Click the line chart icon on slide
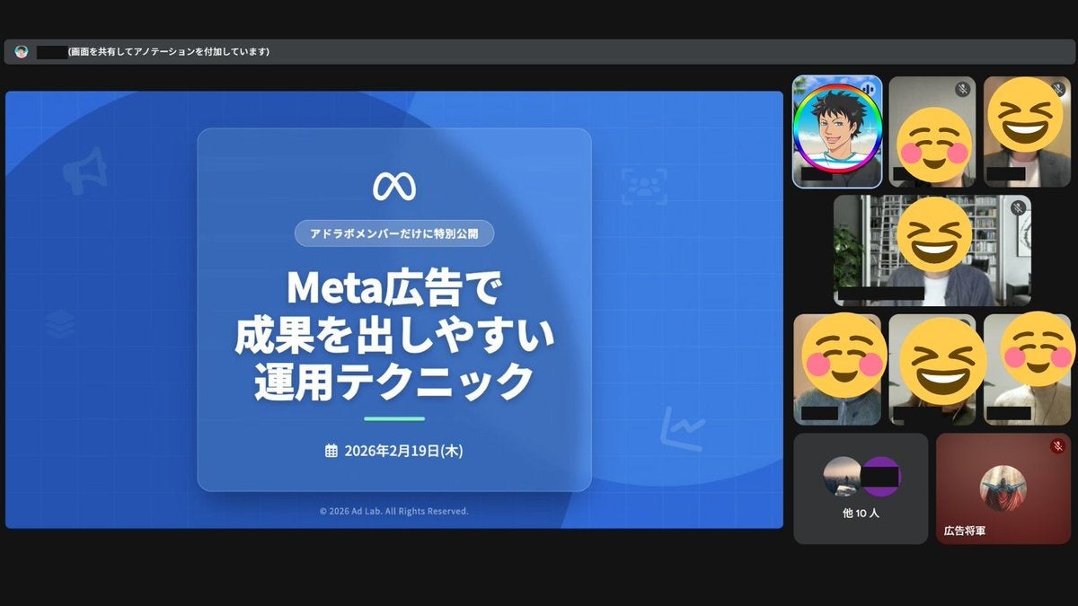This screenshot has height=606, width=1078. point(682,428)
